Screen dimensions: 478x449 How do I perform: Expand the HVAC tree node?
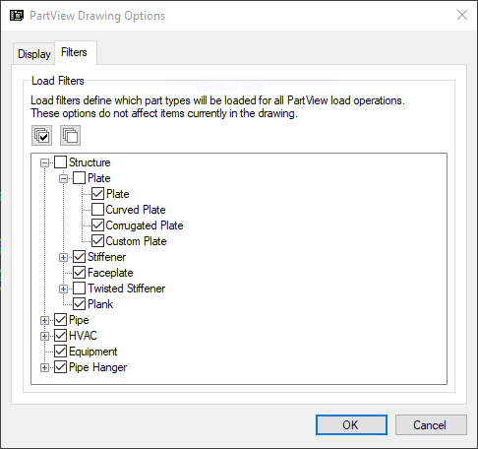click(44, 336)
